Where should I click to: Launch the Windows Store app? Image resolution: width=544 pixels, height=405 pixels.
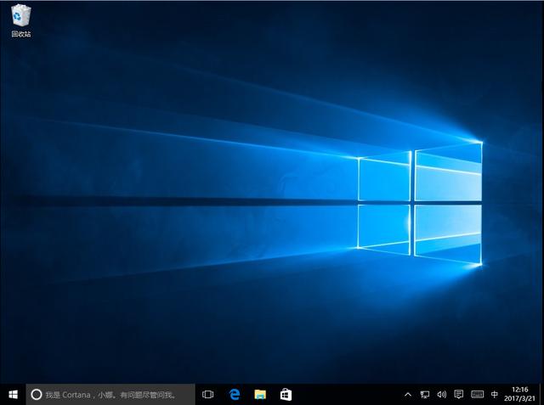pyautogui.click(x=286, y=394)
